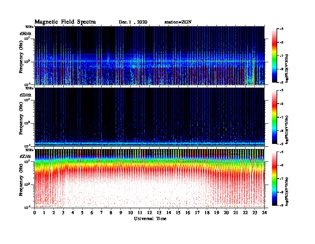Click the "-5" value on dZ/dt color bar

(x=282, y=152)
